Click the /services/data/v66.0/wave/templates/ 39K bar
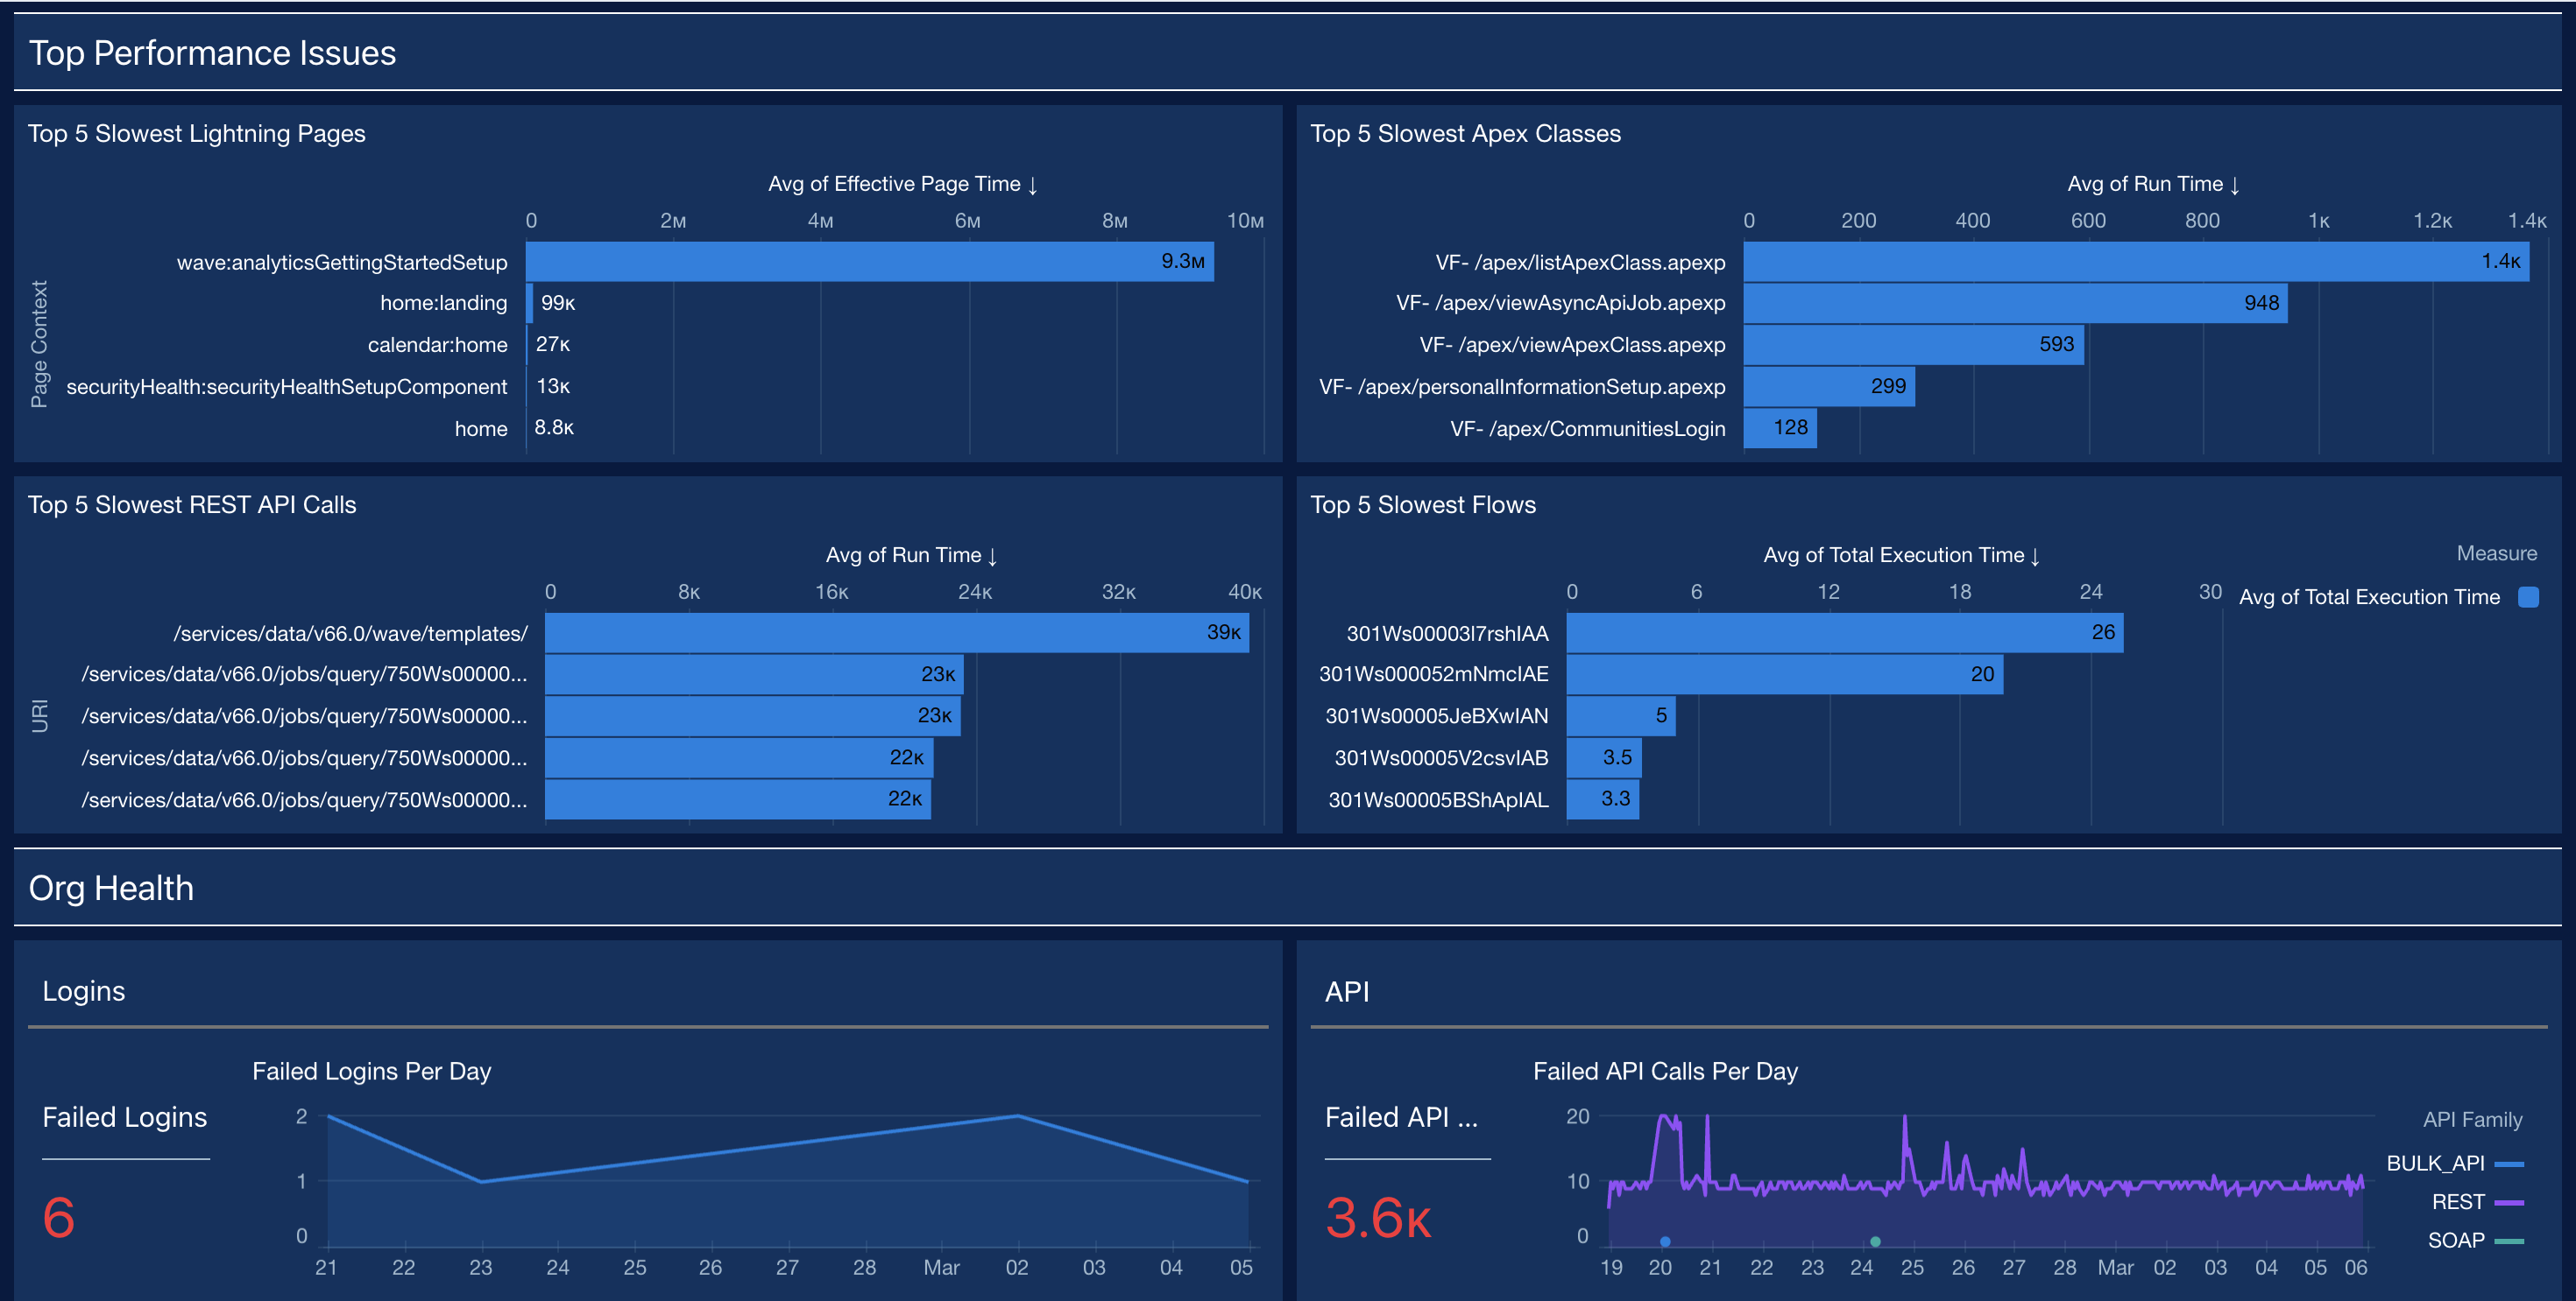The height and width of the screenshot is (1301, 2576). (897, 632)
